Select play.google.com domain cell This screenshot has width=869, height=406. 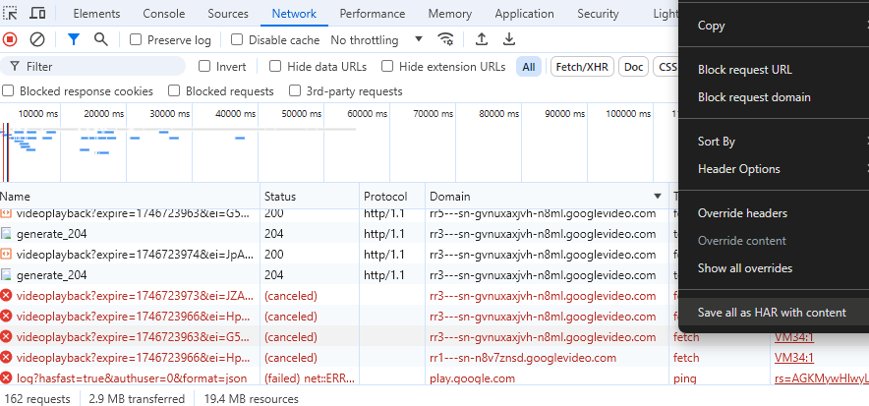click(472, 378)
